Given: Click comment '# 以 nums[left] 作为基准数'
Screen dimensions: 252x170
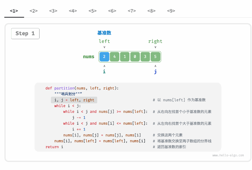Looking at the screenshot, I should pyautogui.click(x=179, y=100).
